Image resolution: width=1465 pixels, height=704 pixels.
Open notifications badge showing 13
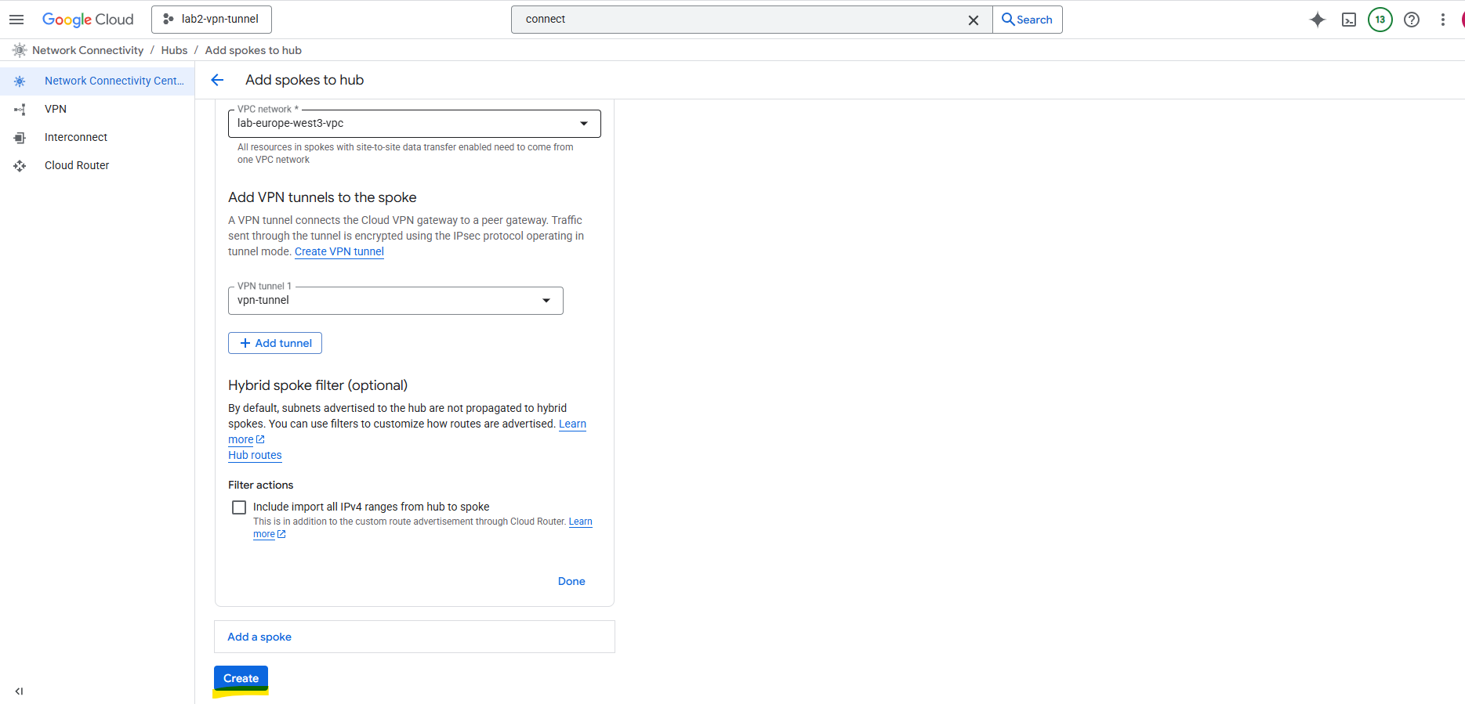click(x=1380, y=20)
